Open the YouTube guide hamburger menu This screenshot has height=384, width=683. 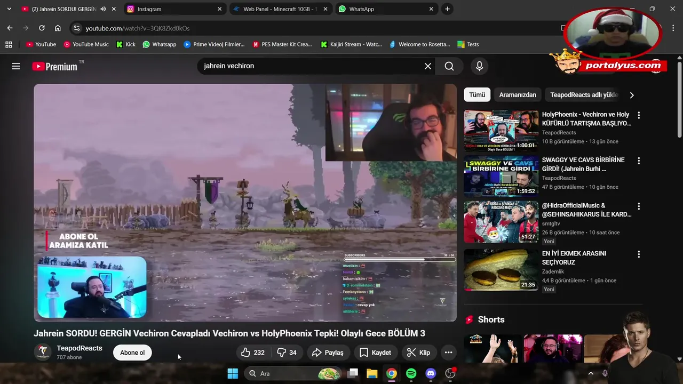click(16, 66)
